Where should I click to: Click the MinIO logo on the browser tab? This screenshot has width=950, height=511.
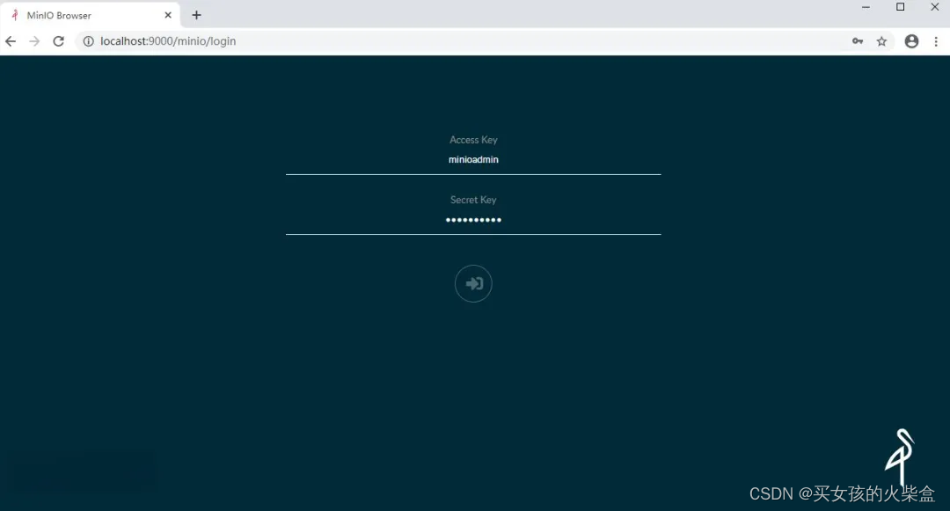point(14,14)
